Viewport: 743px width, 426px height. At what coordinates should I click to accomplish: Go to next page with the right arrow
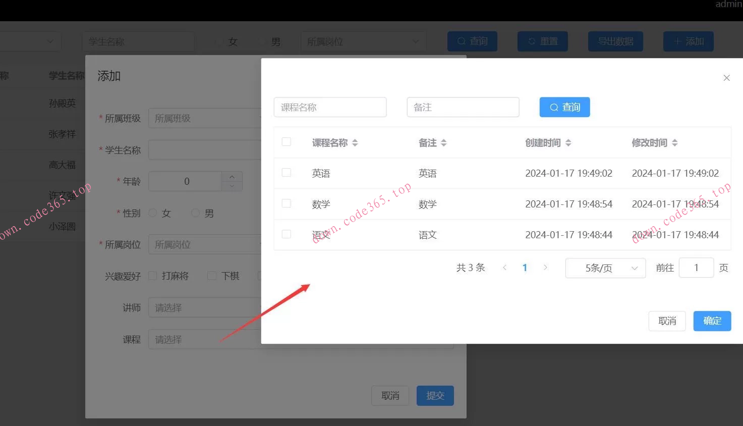(545, 268)
